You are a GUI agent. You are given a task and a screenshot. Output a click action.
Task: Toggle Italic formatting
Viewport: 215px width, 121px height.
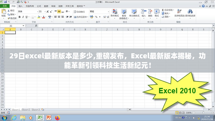23,17
